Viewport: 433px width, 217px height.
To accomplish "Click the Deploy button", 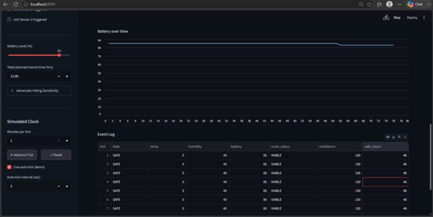I will [x=412, y=18].
